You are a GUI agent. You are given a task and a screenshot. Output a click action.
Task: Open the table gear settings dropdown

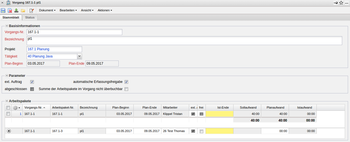(17, 108)
